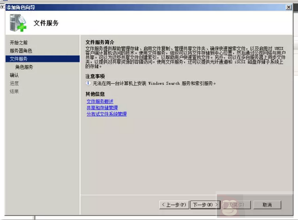Image resolution: width=298 pixels, height=220 pixels.
Task: Select the 进度 step in sidebar
Action: point(14,83)
